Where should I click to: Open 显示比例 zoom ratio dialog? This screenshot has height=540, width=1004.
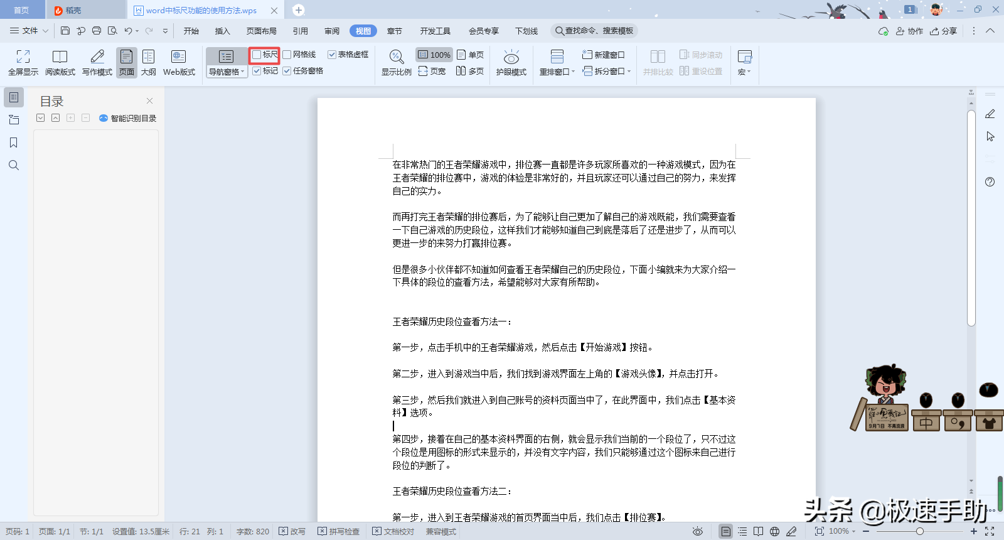397,63
